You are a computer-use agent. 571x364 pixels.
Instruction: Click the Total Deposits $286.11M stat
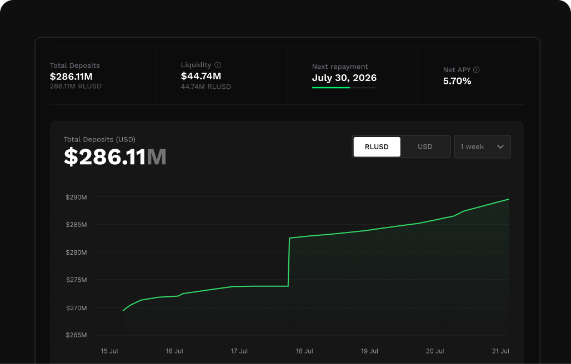click(71, 77)
